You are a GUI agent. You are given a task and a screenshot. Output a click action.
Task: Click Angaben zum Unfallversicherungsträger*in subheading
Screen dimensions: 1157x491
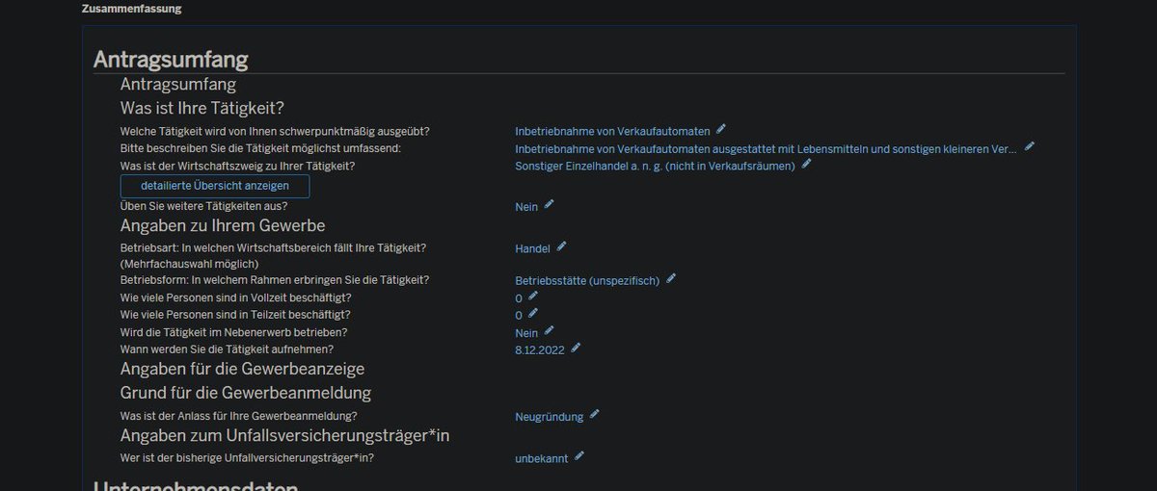[x=285, y=435]
